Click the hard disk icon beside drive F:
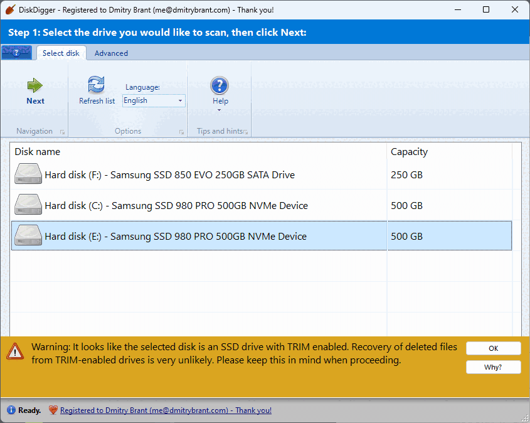 point(28,174)
